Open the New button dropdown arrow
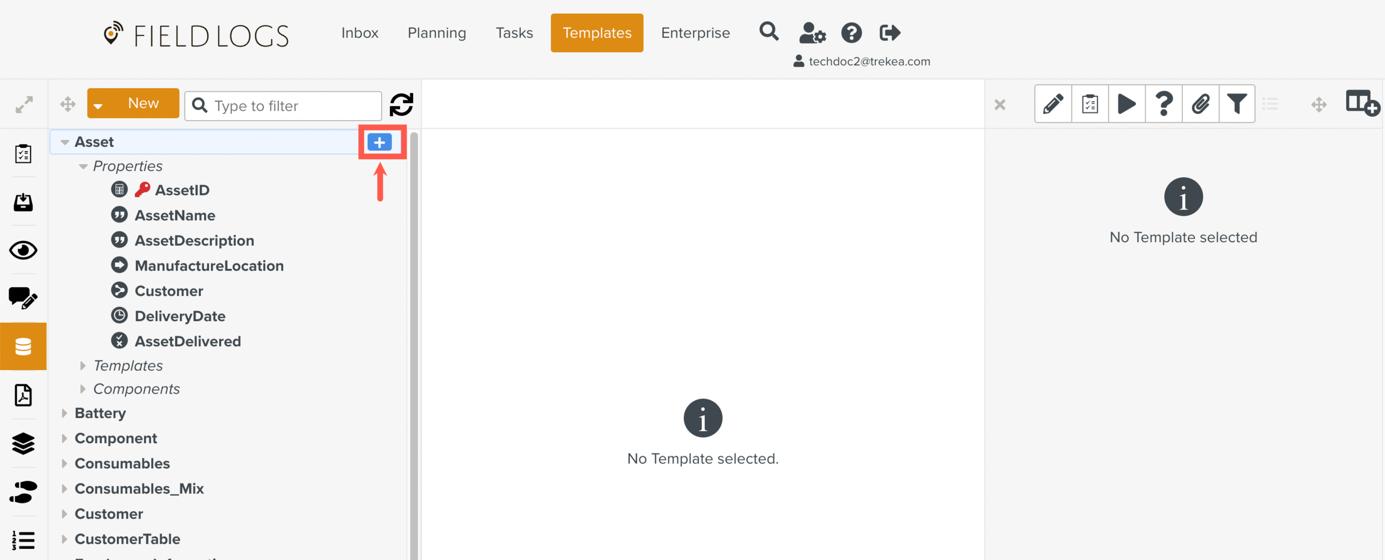 coord(99,105)
